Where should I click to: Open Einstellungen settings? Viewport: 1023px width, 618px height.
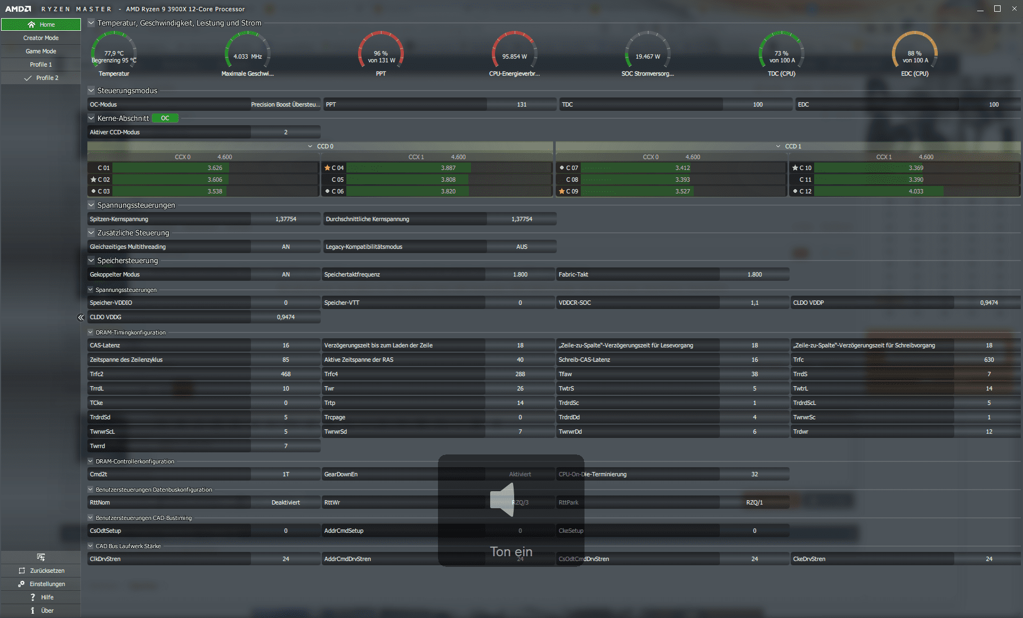pos(41,584)
